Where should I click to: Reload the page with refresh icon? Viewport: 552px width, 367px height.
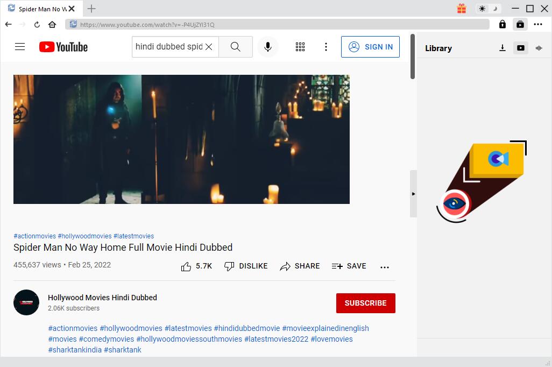point(37,24)
